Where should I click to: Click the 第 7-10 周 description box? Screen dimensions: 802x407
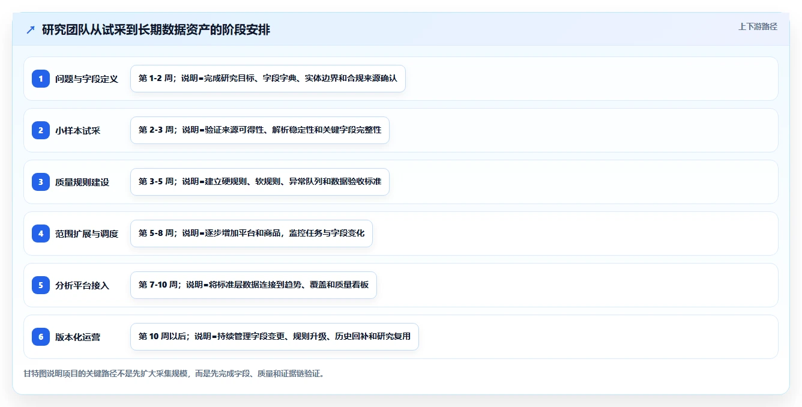pos(253,285)
